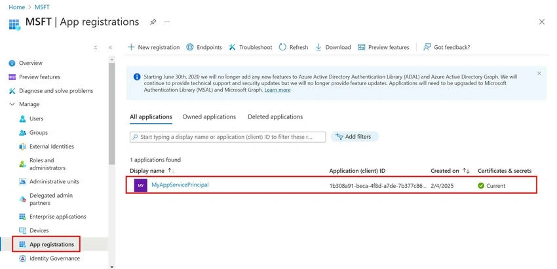Open Users in the sidebar

point(36,118)
